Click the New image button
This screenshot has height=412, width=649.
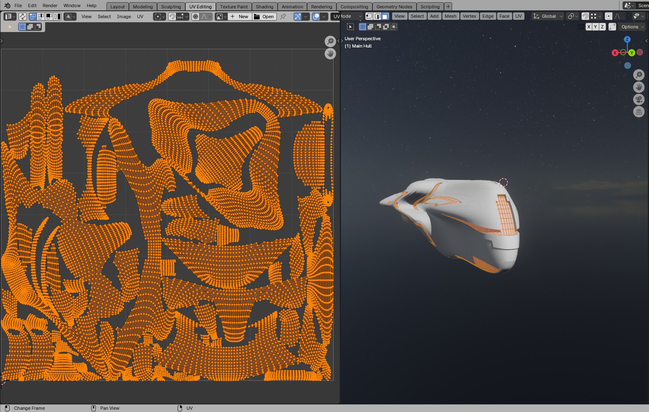240,16
